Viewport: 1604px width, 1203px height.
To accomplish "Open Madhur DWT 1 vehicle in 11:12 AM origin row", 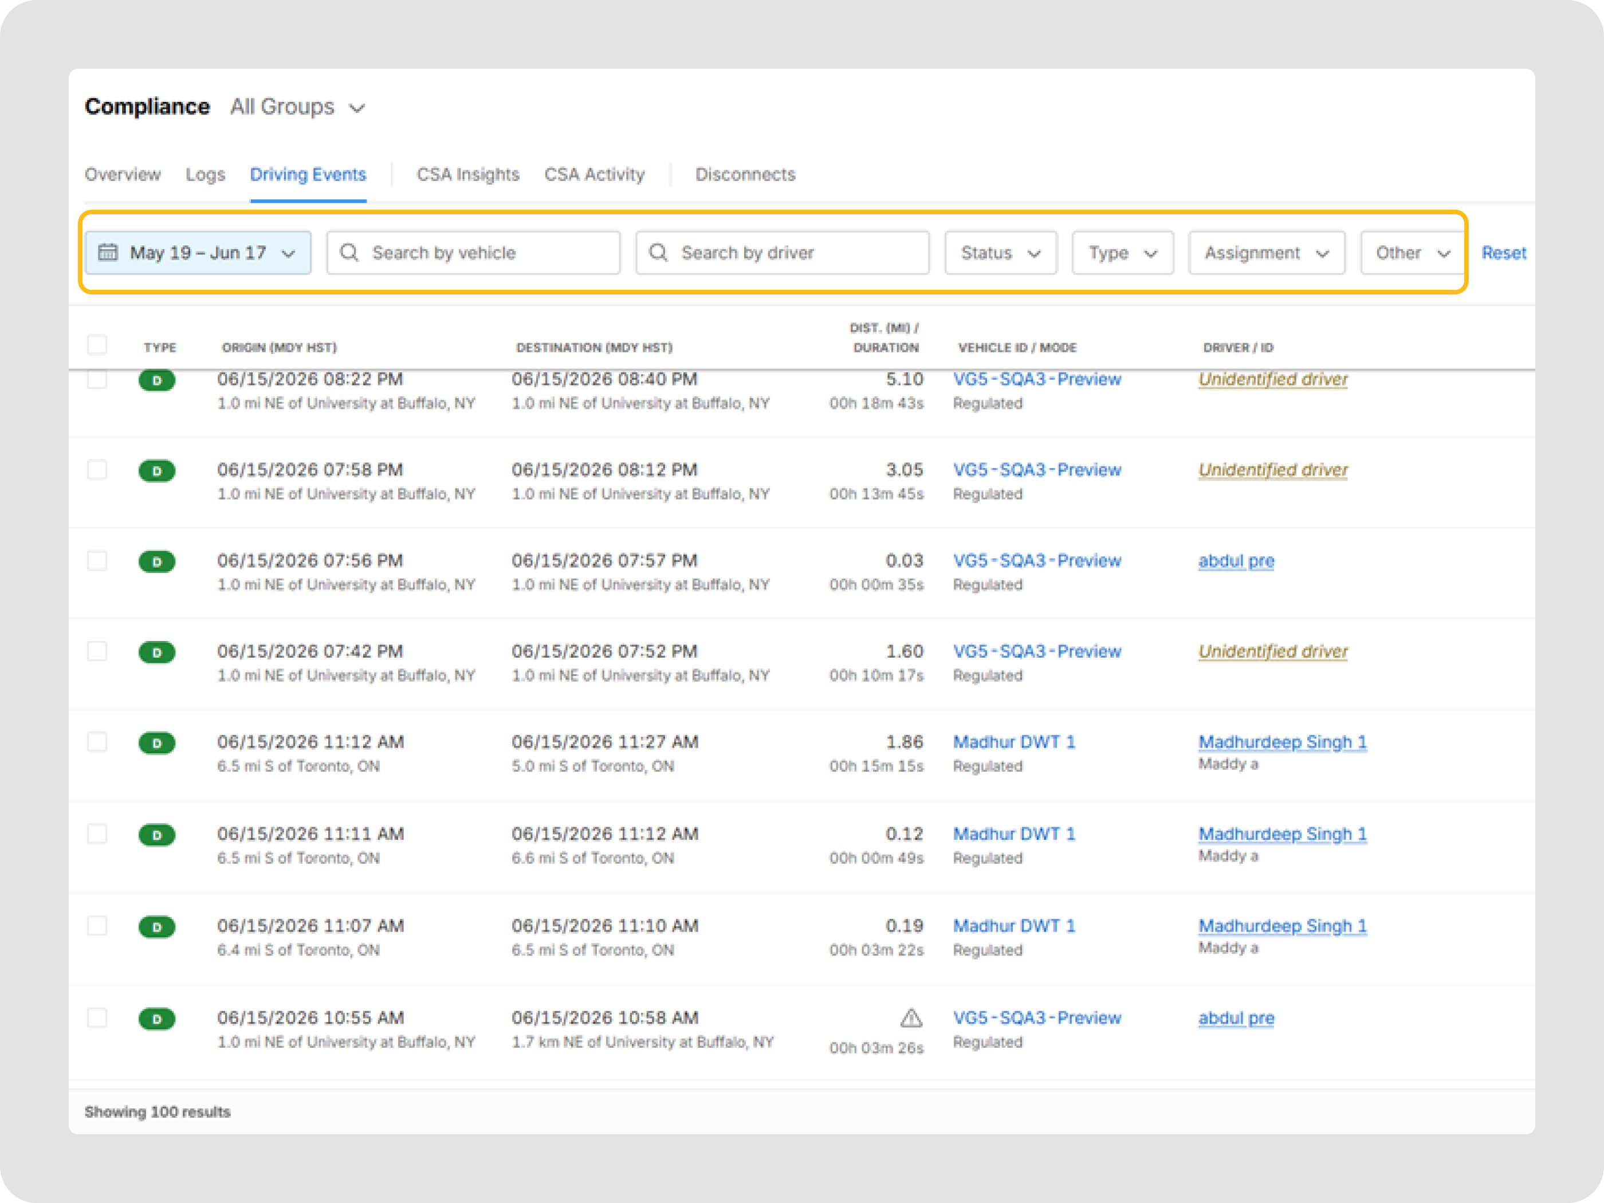I will pos(1014,742).
